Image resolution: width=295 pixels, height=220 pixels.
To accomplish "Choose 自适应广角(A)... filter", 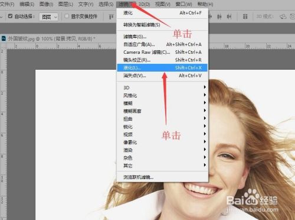I will coord(162,44).
